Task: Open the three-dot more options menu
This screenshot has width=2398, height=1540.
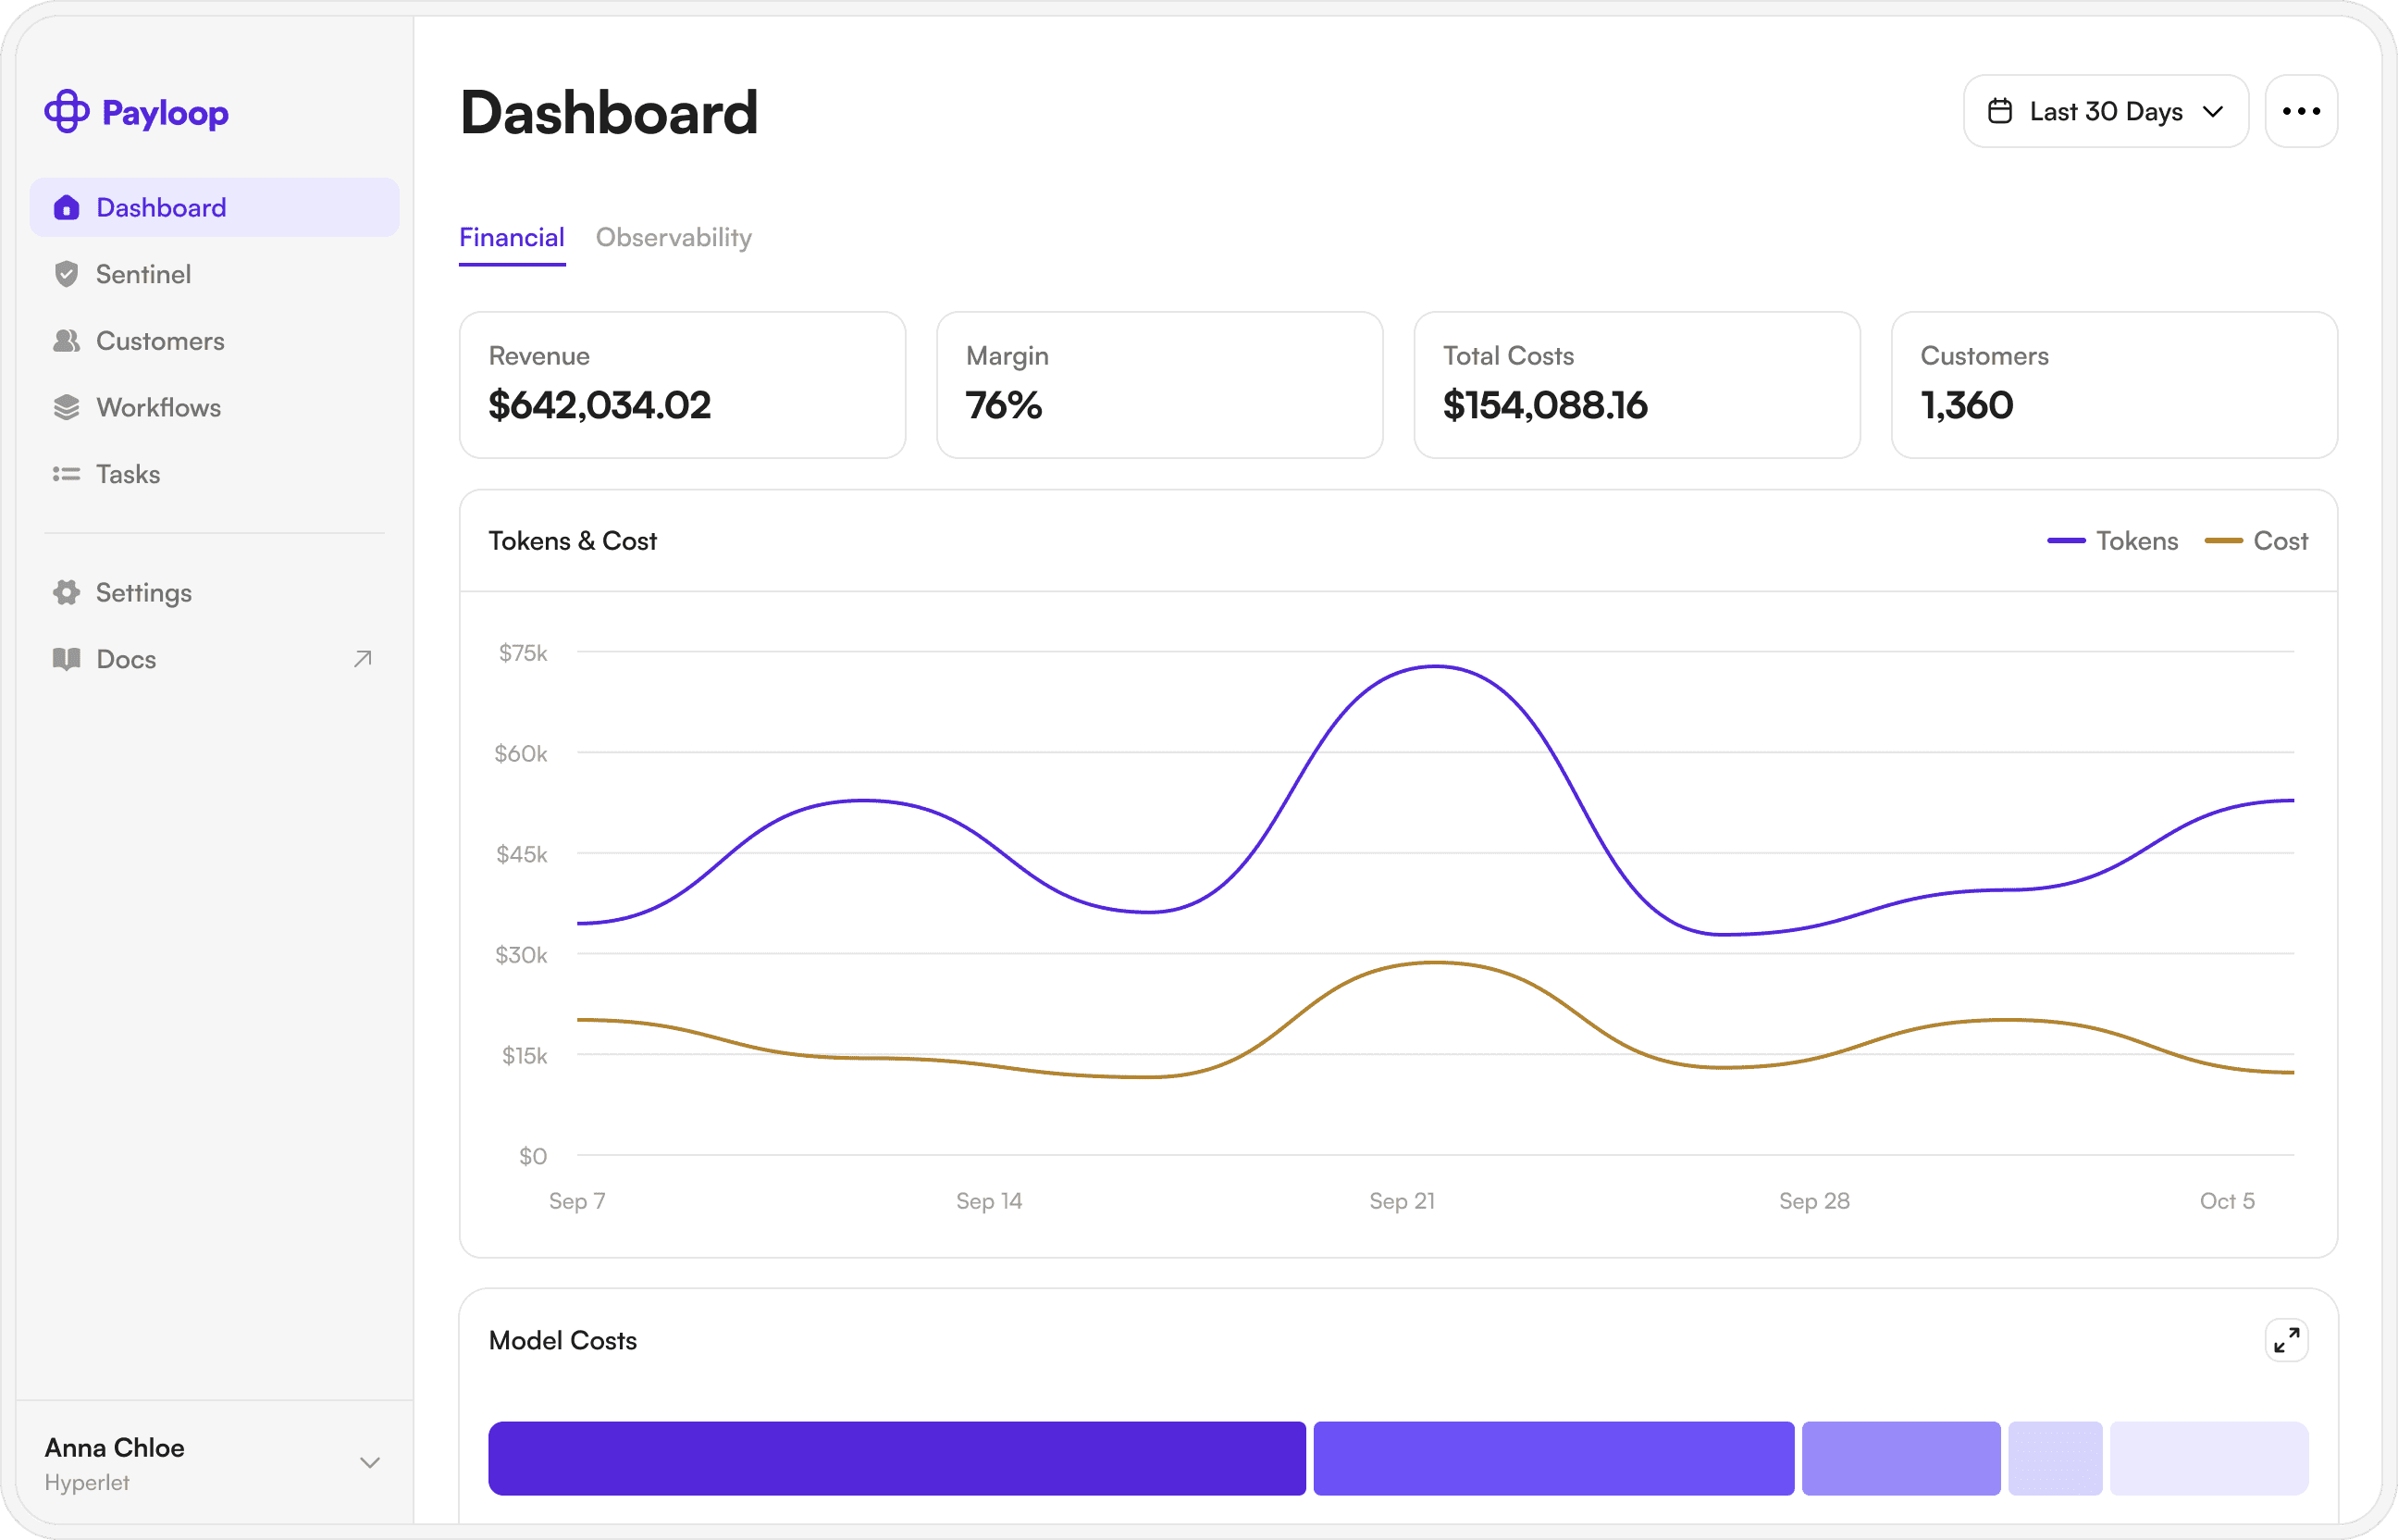Action: [2300, 111]
